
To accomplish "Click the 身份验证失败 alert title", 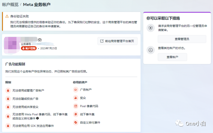I will [20, 17].
